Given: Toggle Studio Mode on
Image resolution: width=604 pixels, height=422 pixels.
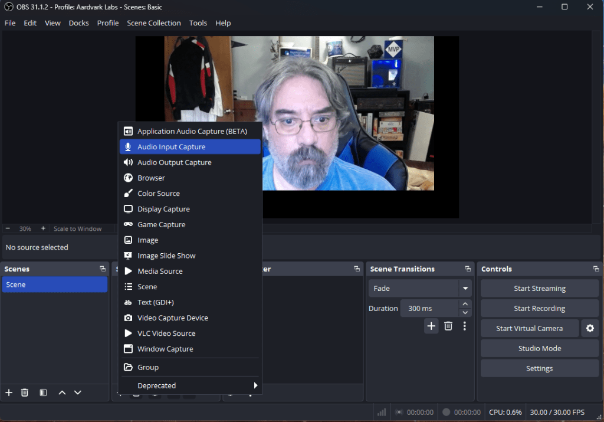Looking at the screenshot, I should 539,348.
